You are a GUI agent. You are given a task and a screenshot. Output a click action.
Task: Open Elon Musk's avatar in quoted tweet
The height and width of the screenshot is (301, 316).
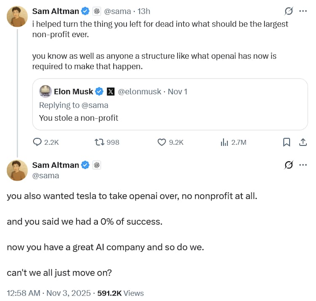click(x=46, y=91)
